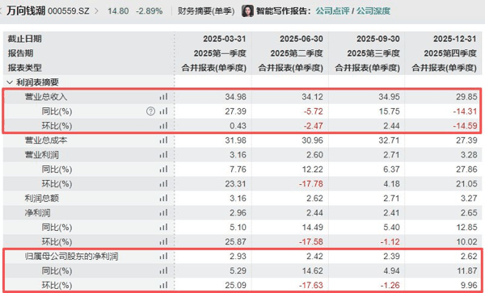Select revenue value 29.85
This screenshot has width=485, height=293.
pyautogui.click(x=466, y=97)
